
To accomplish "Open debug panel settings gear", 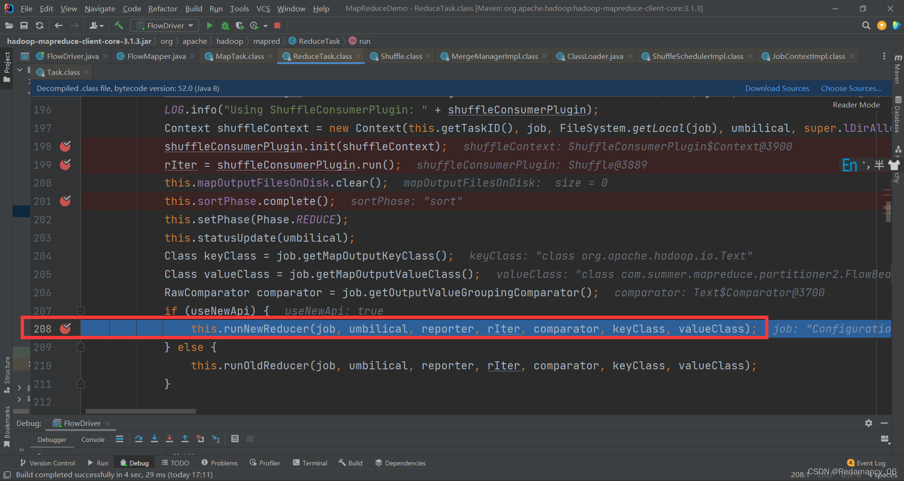I will (869, 423).
